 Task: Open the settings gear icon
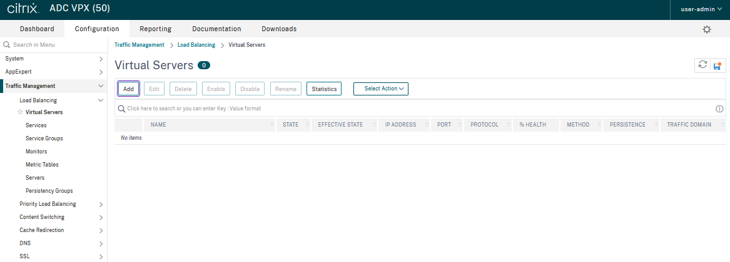[x=707, y=29]
